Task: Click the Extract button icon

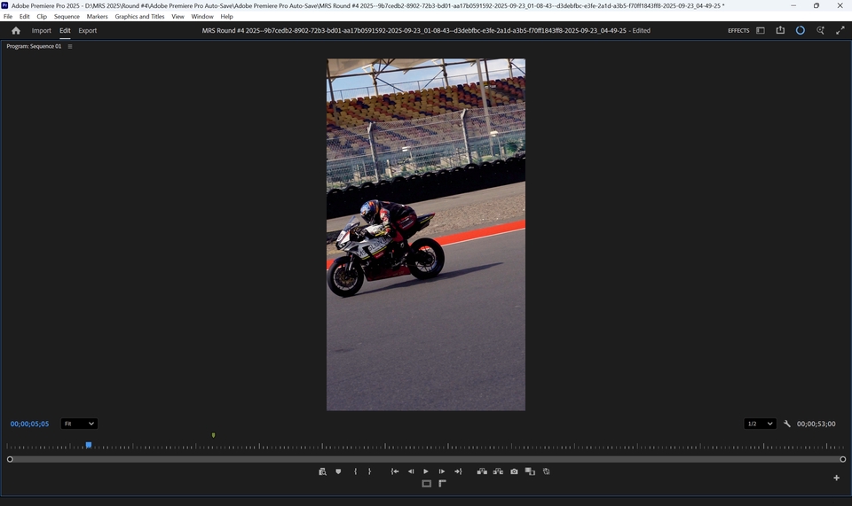Action: click(498, 471)
